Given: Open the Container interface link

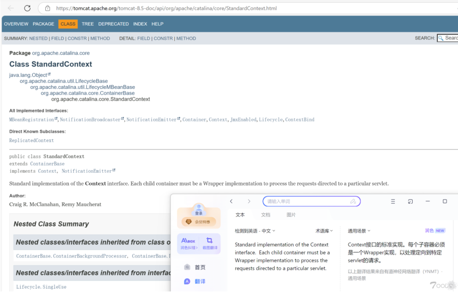Looking at the screenshot, I should coord(194,120).
